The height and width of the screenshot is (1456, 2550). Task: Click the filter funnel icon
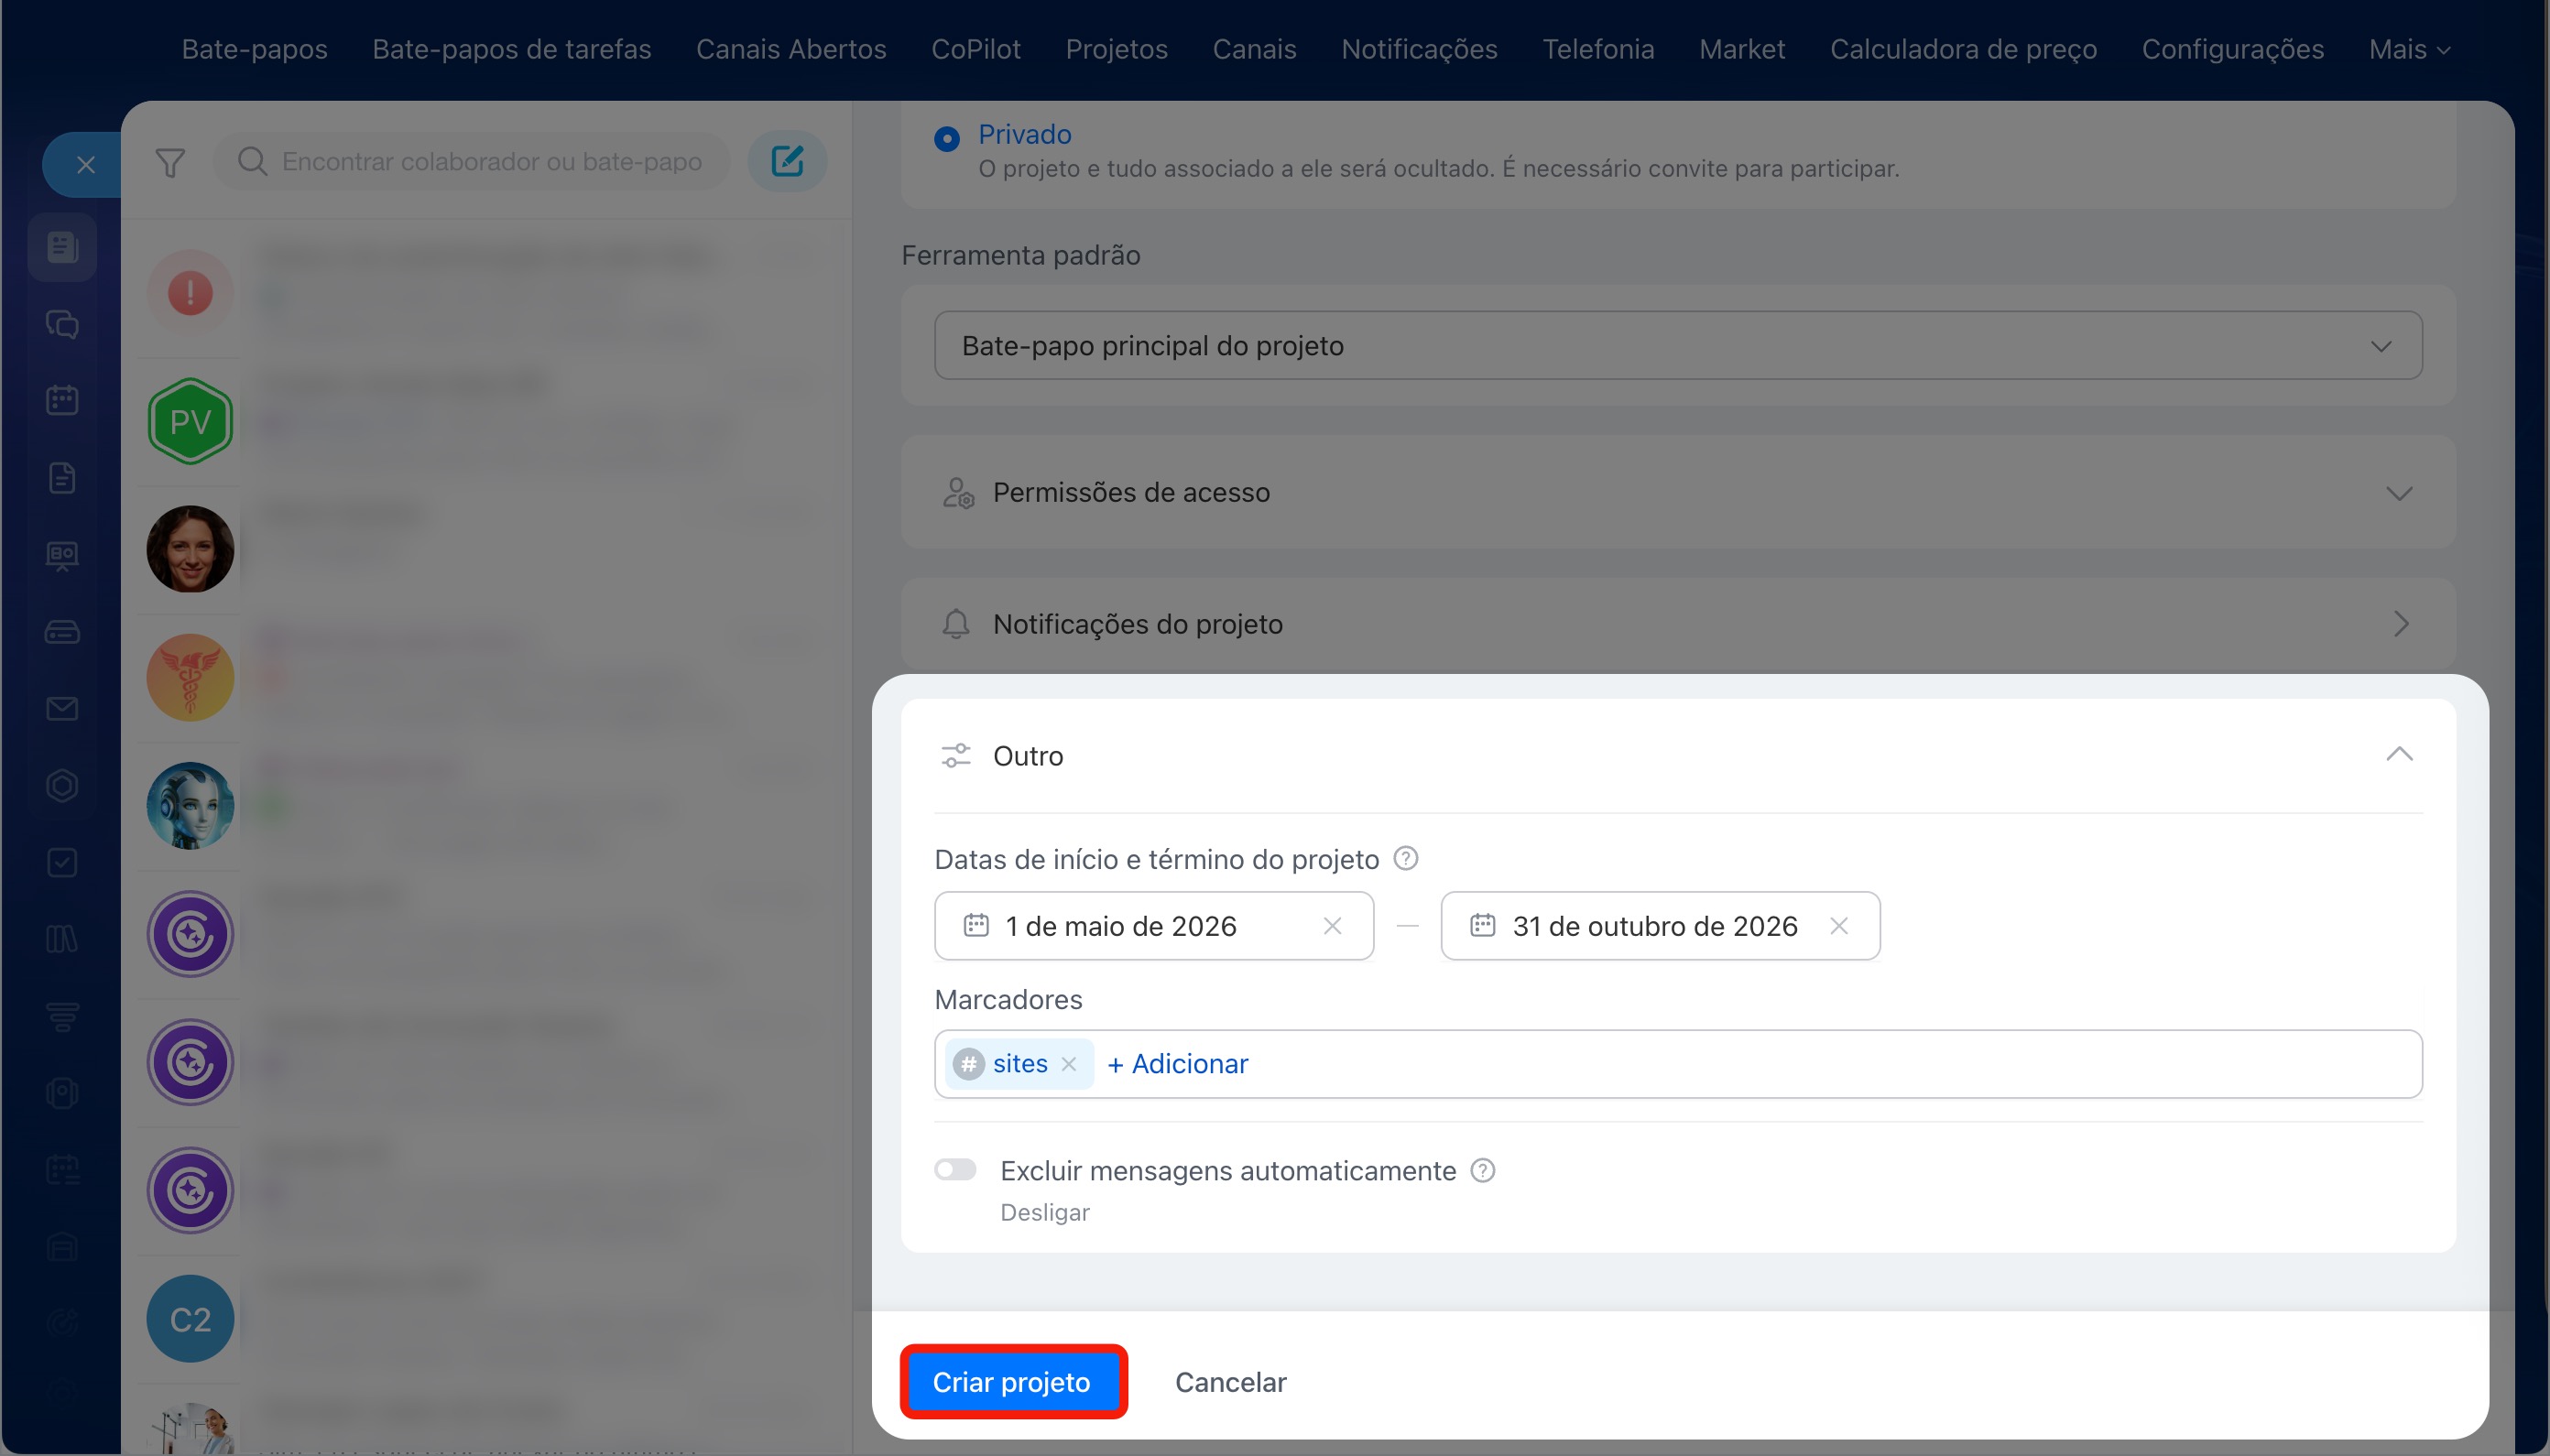(170, 162)
